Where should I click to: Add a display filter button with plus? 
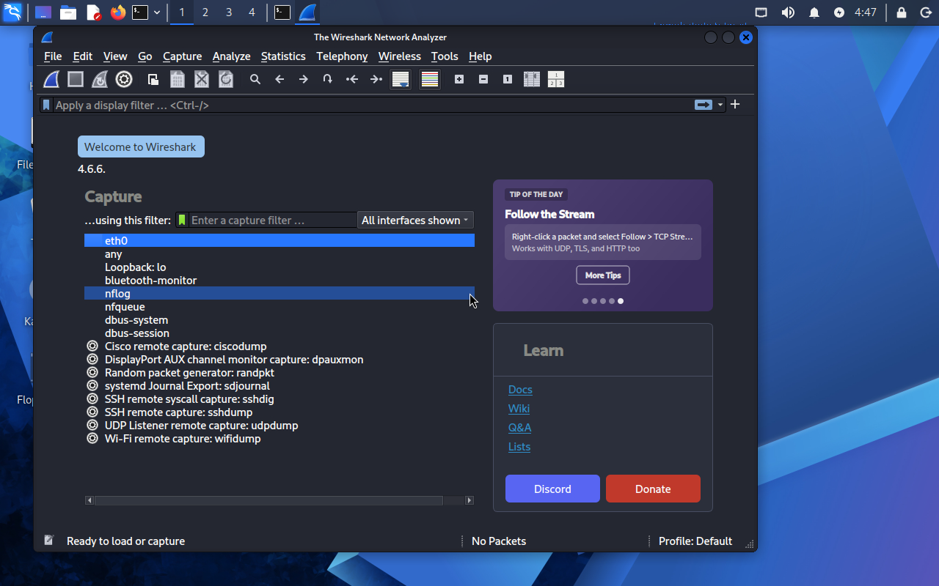[x=735, y=104]
